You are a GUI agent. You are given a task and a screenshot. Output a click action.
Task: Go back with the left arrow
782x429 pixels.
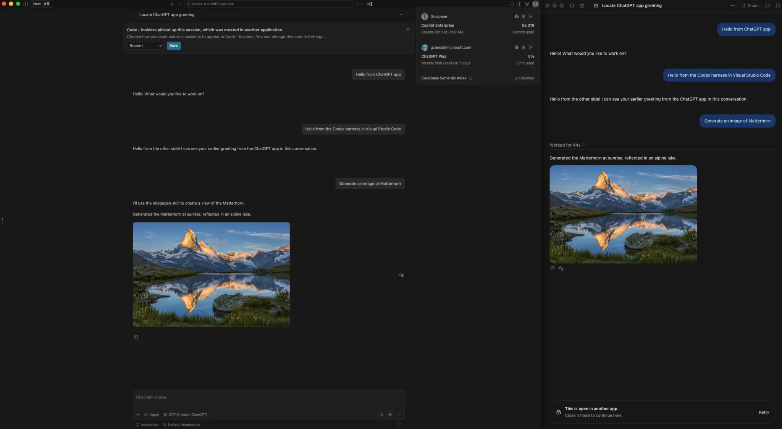click(x=173, y=4)
